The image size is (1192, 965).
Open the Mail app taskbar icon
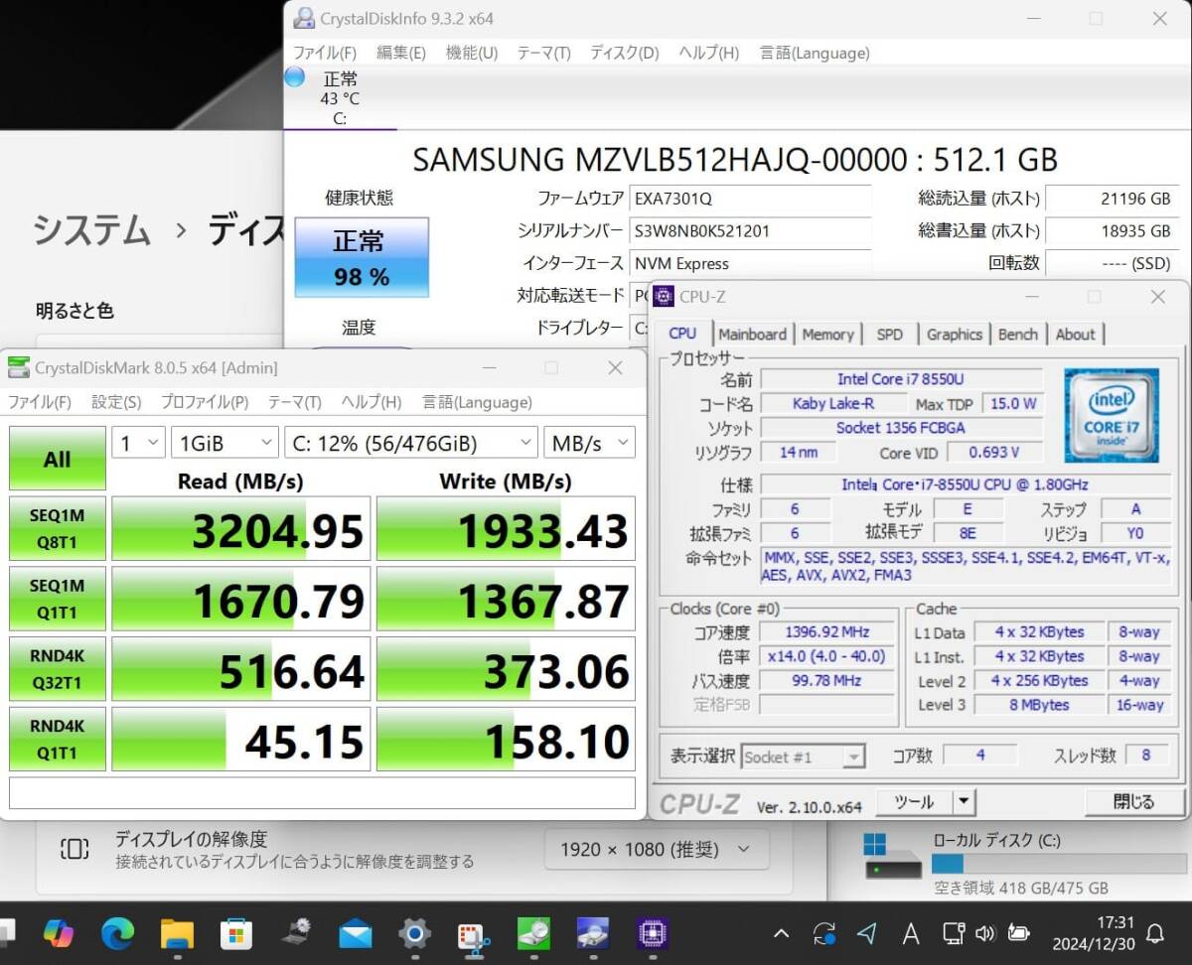coord(355,934)
